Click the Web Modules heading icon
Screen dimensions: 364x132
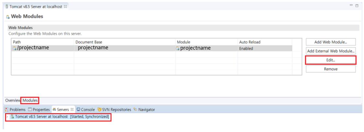click(x=8, y=17)
